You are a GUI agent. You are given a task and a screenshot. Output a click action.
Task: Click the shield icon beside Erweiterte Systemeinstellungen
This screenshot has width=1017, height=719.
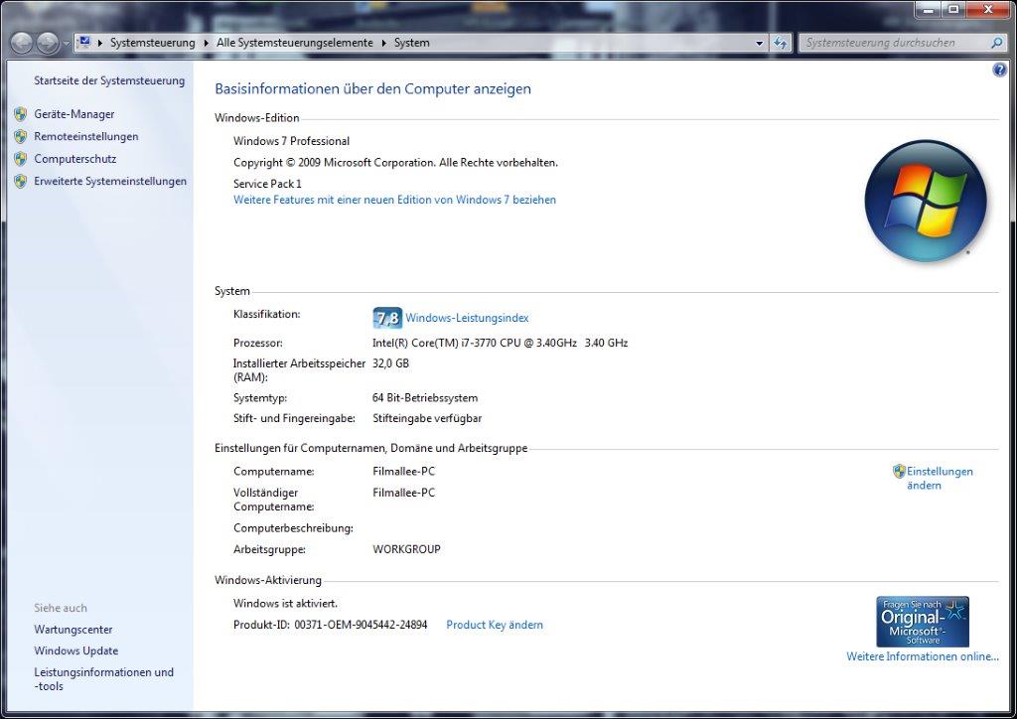click(21, 182)
